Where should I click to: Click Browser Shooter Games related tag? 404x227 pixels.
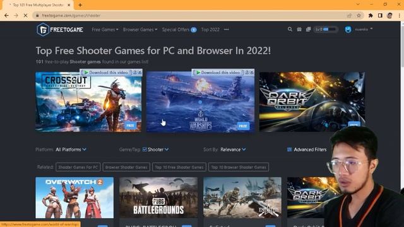126,167
